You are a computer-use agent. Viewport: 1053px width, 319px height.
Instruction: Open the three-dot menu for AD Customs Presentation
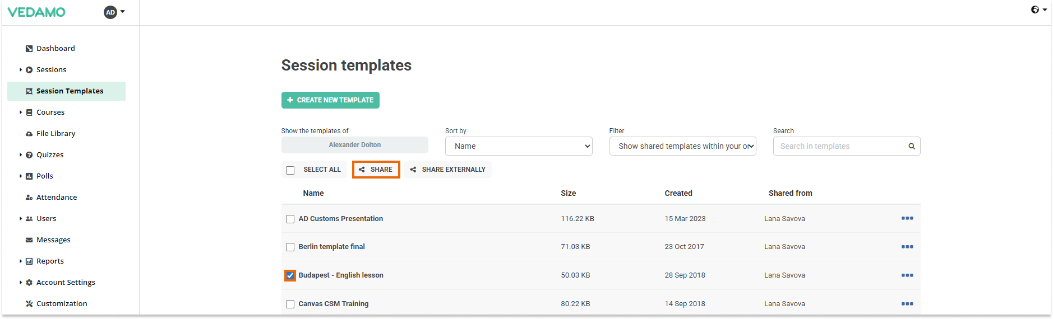click(907, 218)
